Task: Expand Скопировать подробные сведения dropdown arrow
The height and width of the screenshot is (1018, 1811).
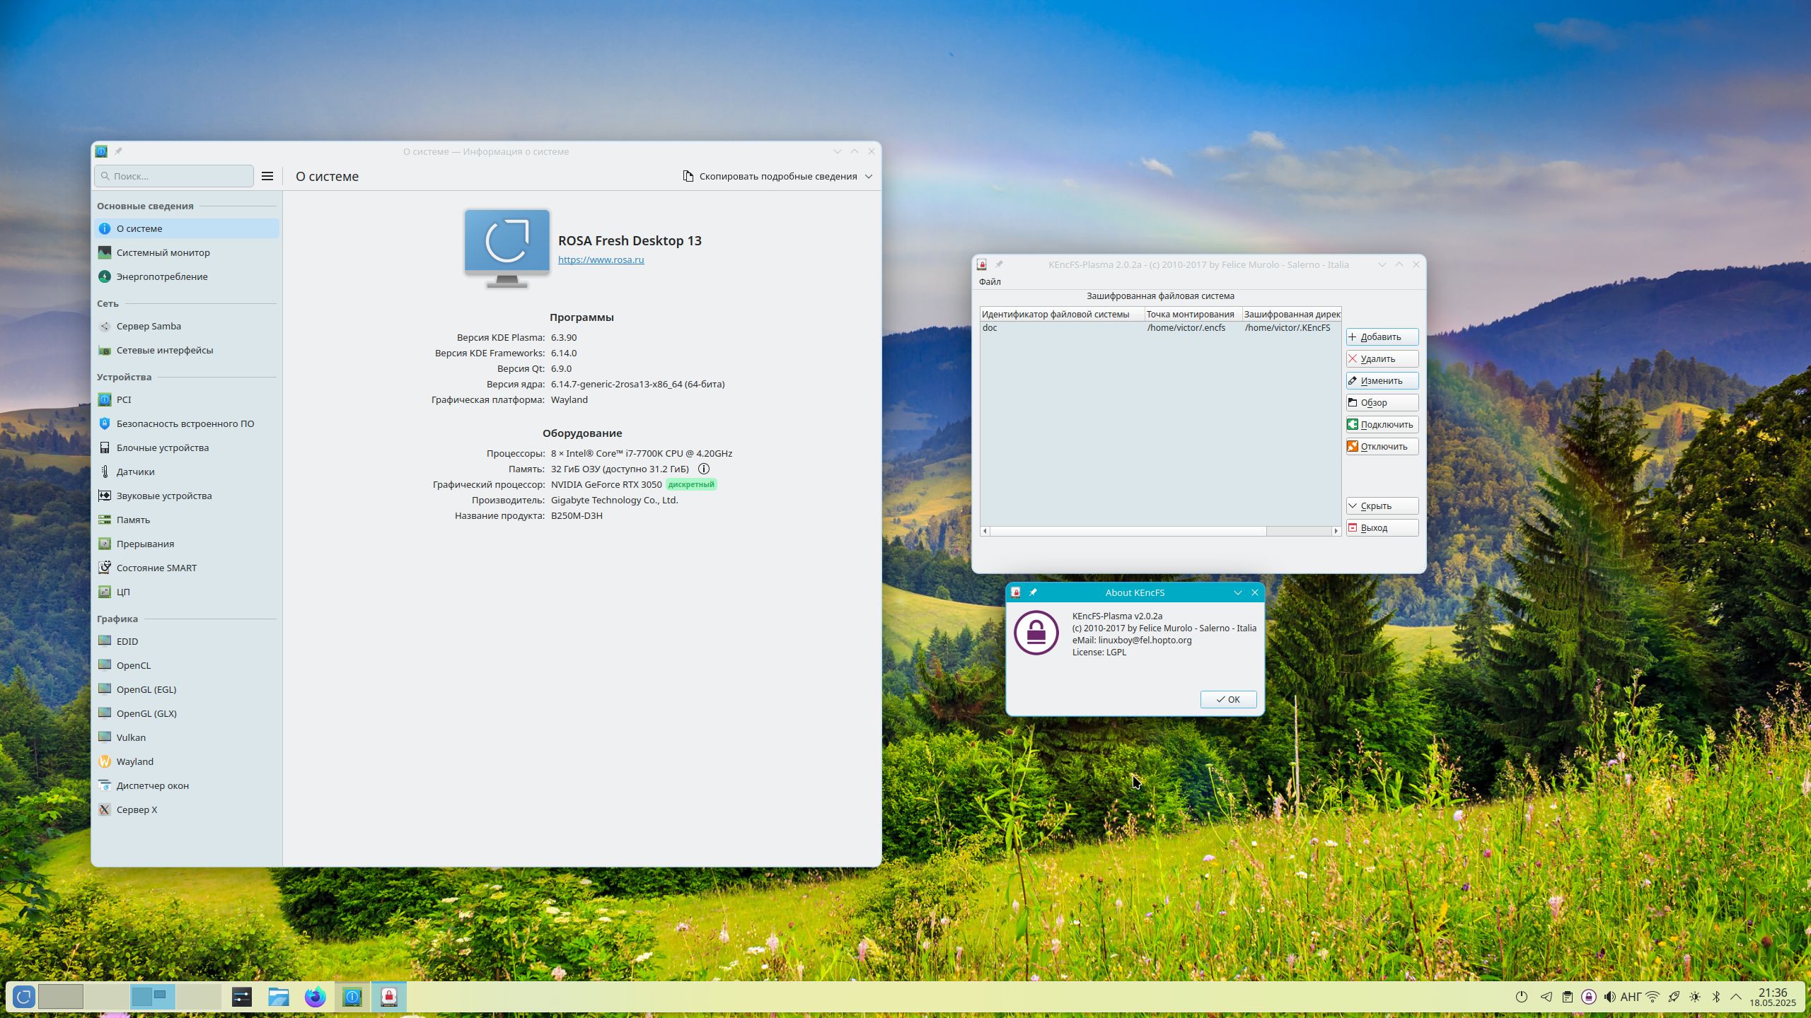Action: (869, 176)
